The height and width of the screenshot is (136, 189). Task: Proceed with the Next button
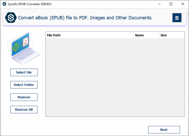[x=164, y=130]
